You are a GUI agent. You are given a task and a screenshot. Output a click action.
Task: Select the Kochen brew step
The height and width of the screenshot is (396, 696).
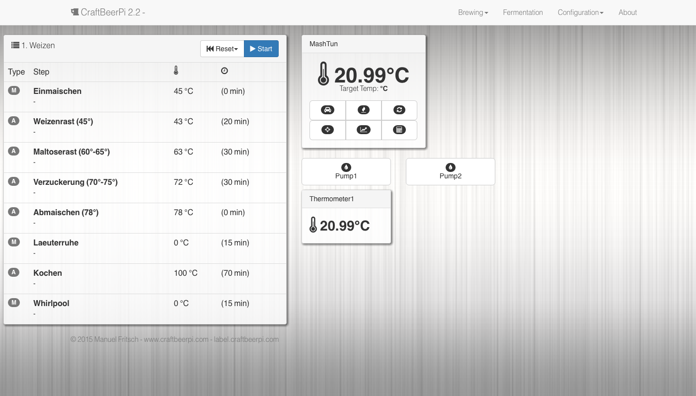point(48,273)
